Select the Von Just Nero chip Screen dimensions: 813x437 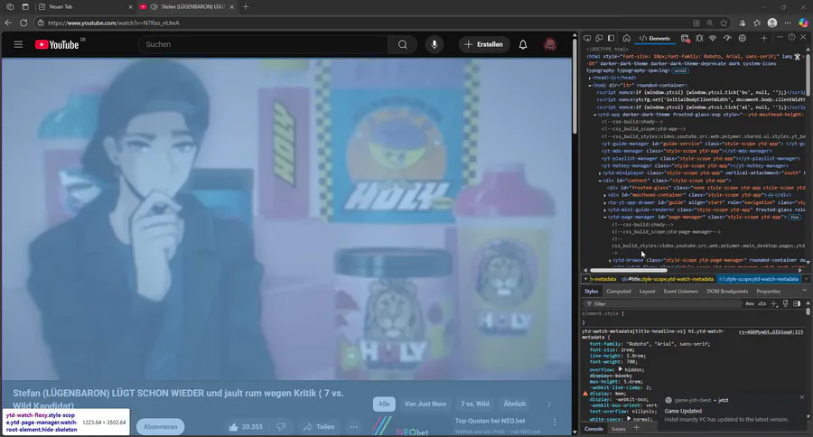tap(425, 404)
